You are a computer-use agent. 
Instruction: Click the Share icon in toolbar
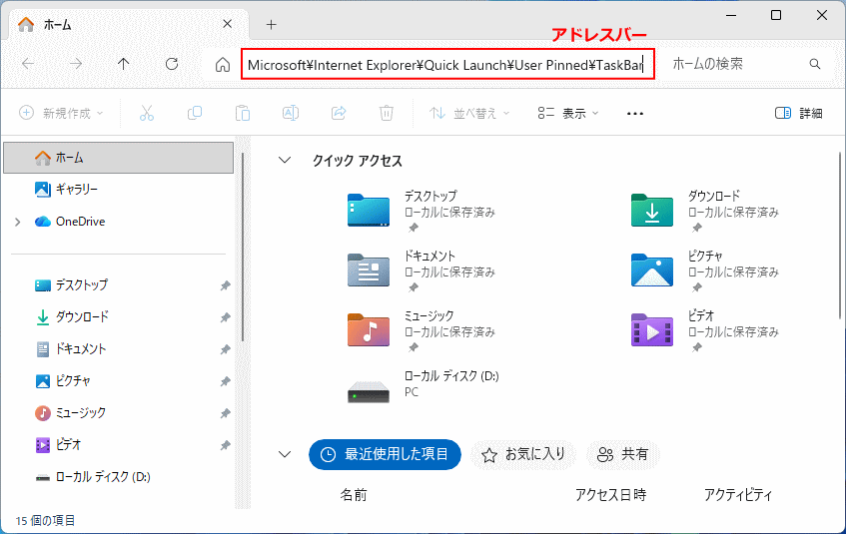[339, 113]
